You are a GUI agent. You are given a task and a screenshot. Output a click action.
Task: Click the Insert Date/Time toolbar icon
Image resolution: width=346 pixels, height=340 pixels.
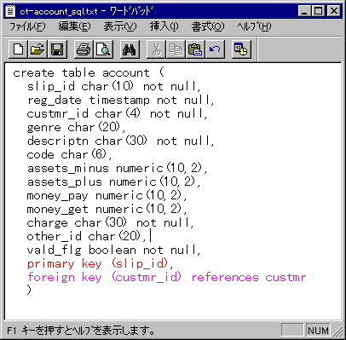tap(241, 49)
